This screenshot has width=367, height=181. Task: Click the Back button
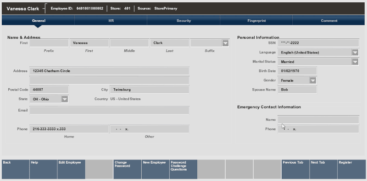pyautogui.click(x=16, y=169)
